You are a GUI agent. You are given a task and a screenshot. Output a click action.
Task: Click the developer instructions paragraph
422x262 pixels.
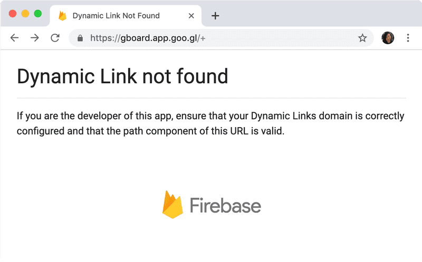(210, 123)
